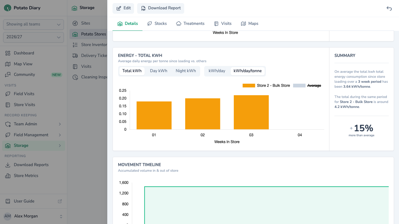399x224 pixels.
Task: Click the Store Inventory list icon
Action: [75, 45]
